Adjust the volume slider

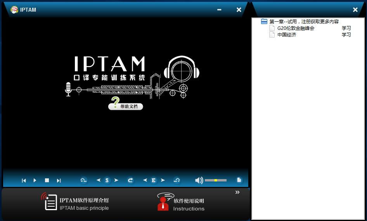click(216, 180)
